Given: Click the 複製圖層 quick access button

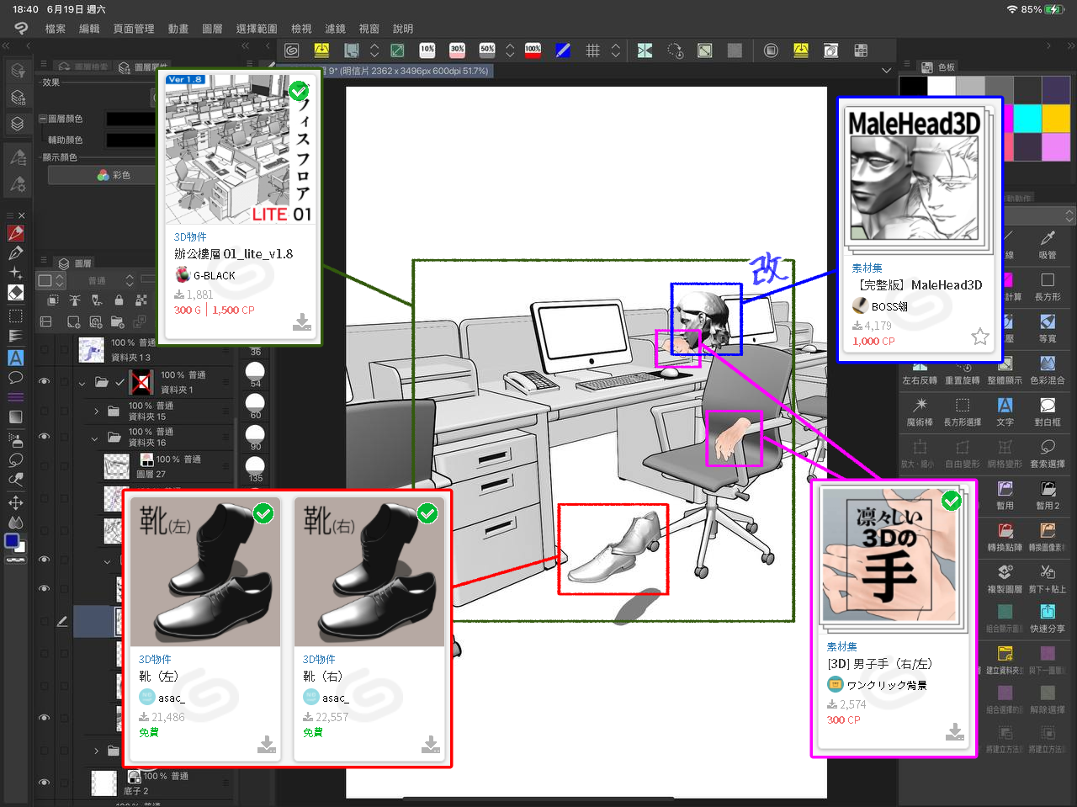Looking at the screenshot, I should click(x=1005, y=578).
